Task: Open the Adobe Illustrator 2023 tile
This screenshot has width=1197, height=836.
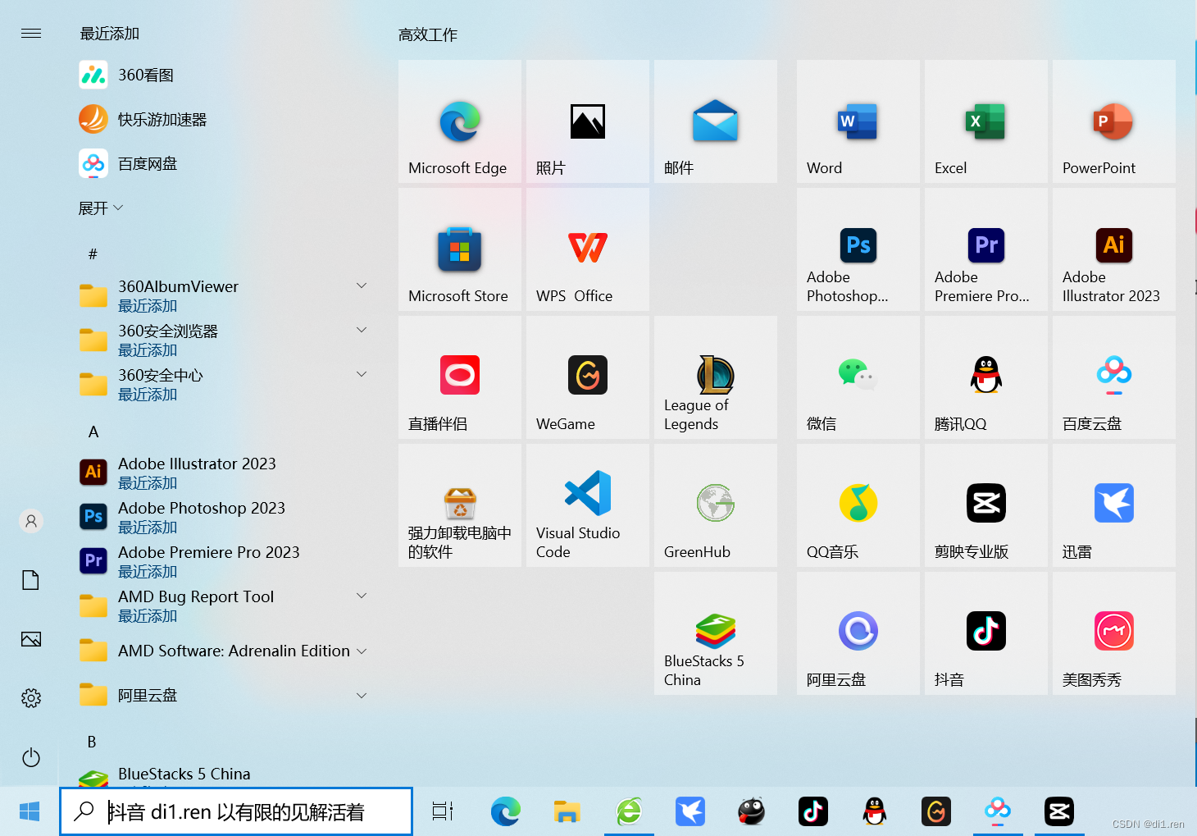Action: tap(1114, 249)
